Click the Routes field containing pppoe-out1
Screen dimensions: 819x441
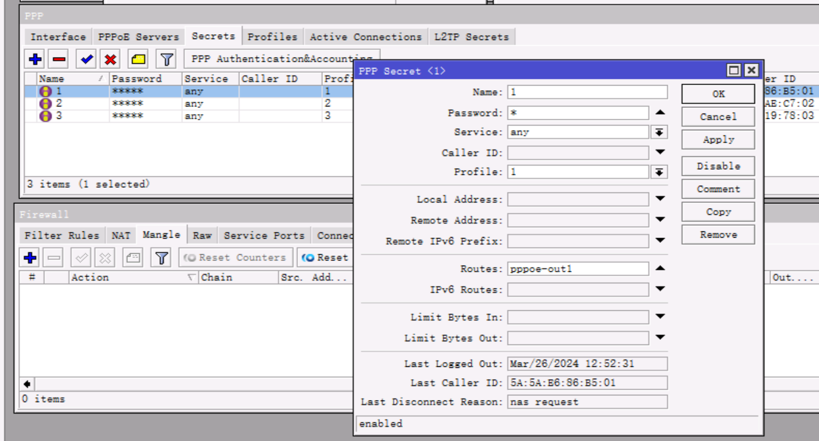[x=578, y=269]
